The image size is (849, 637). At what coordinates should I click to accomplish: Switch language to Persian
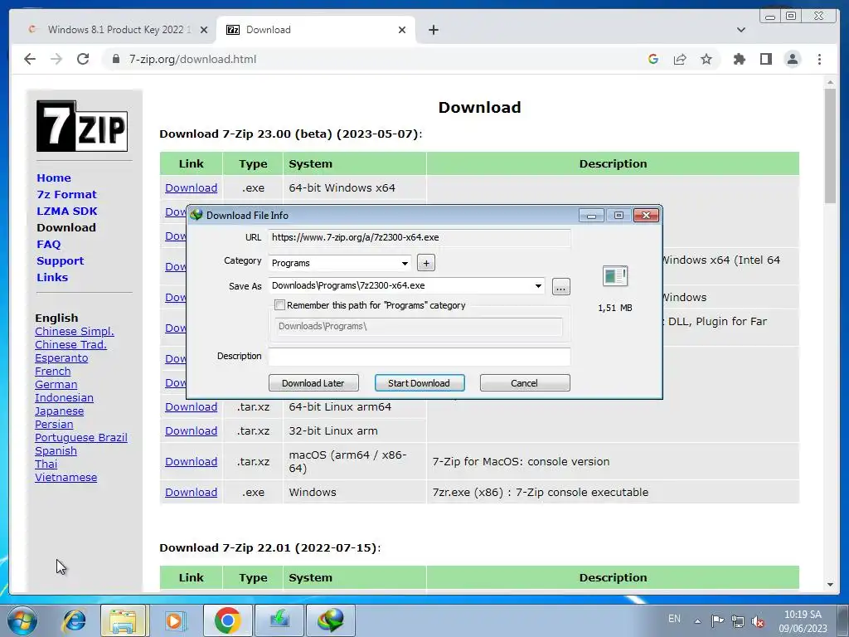[x=54, y=424]
